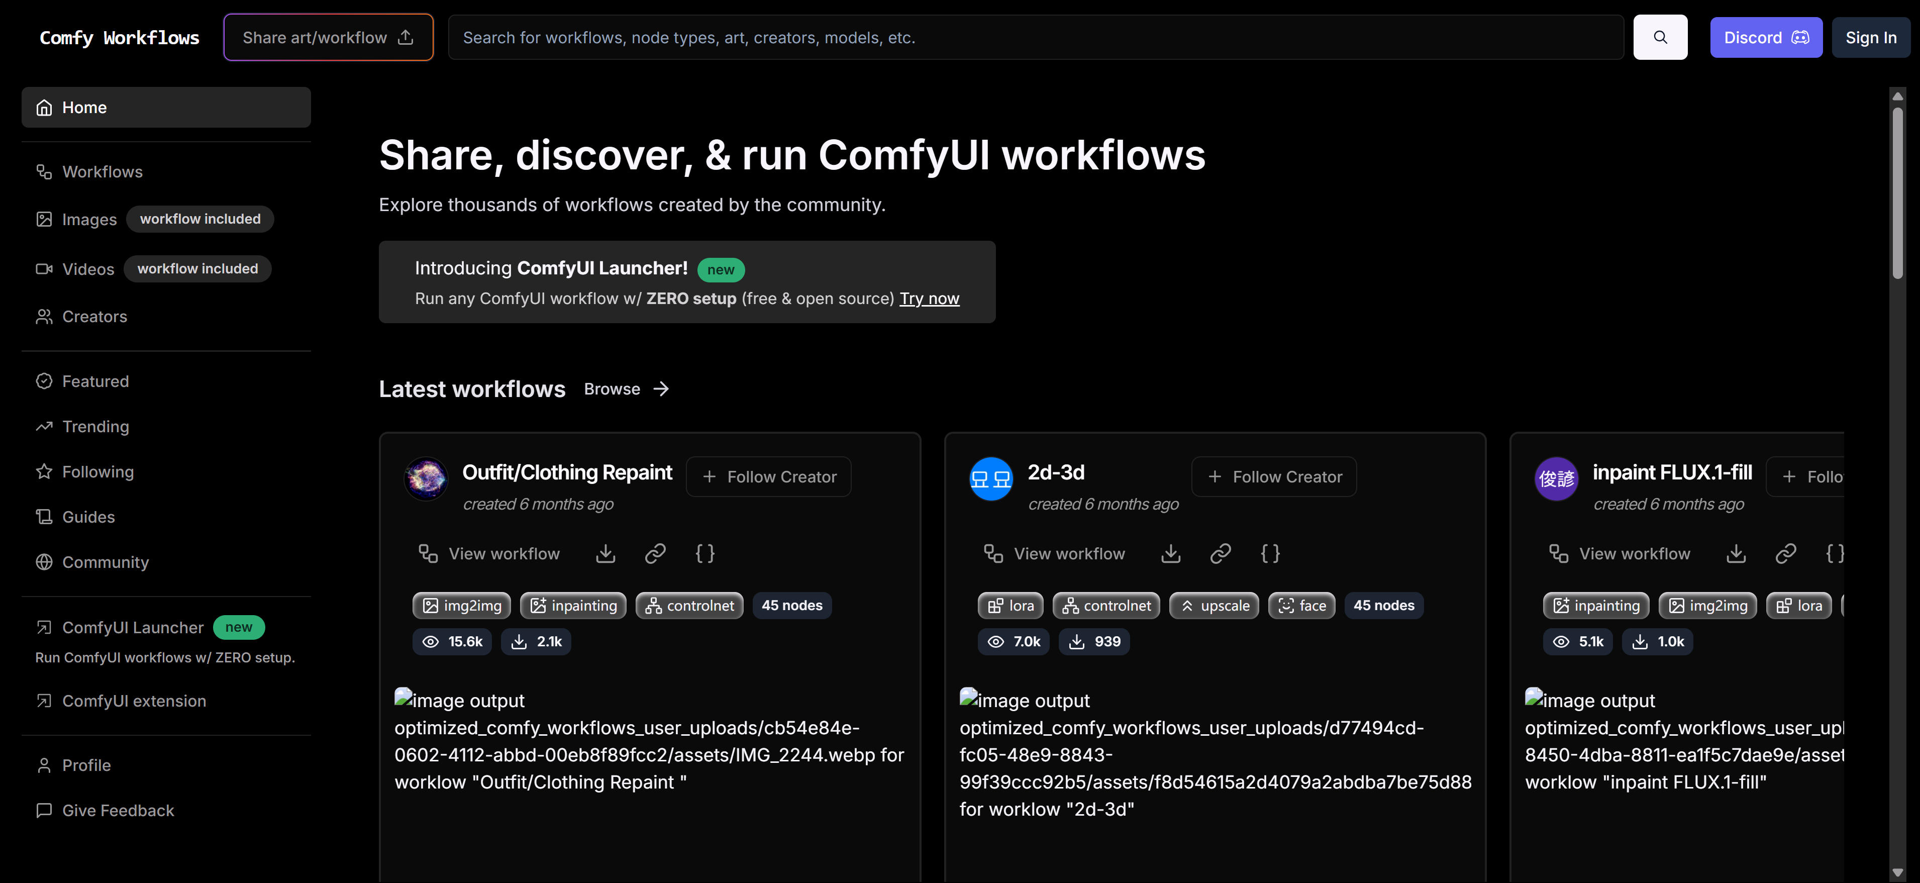The height and width of the screenshot is (883, 1920).
Task: Open the JSON view for Outfit/Clothing Repaint
Action: [x=703, y=553]
